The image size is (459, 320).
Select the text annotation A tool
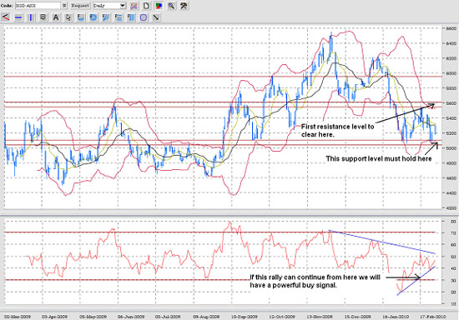[56, 17]
